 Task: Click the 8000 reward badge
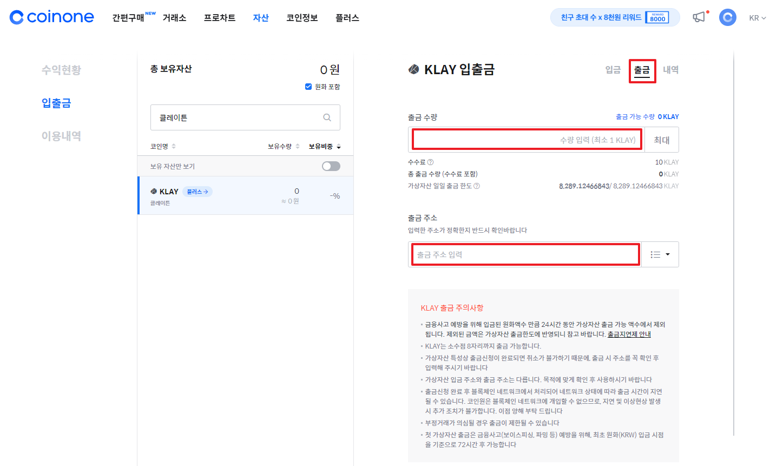657,17
